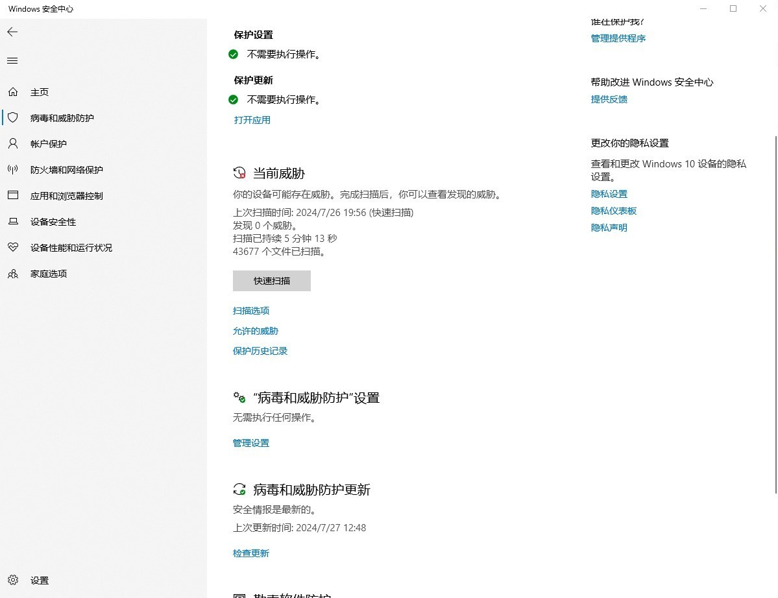Image resolution: width=778 pixels, height=598 pixels.
Task: Open 隐私设置 link
Action: click(609, 194)
